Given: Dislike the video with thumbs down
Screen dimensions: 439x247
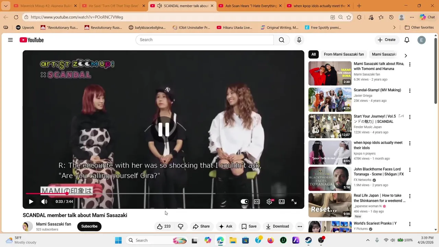Looking at the screenshot, I should pyautogui.click(x=180, y=226).
